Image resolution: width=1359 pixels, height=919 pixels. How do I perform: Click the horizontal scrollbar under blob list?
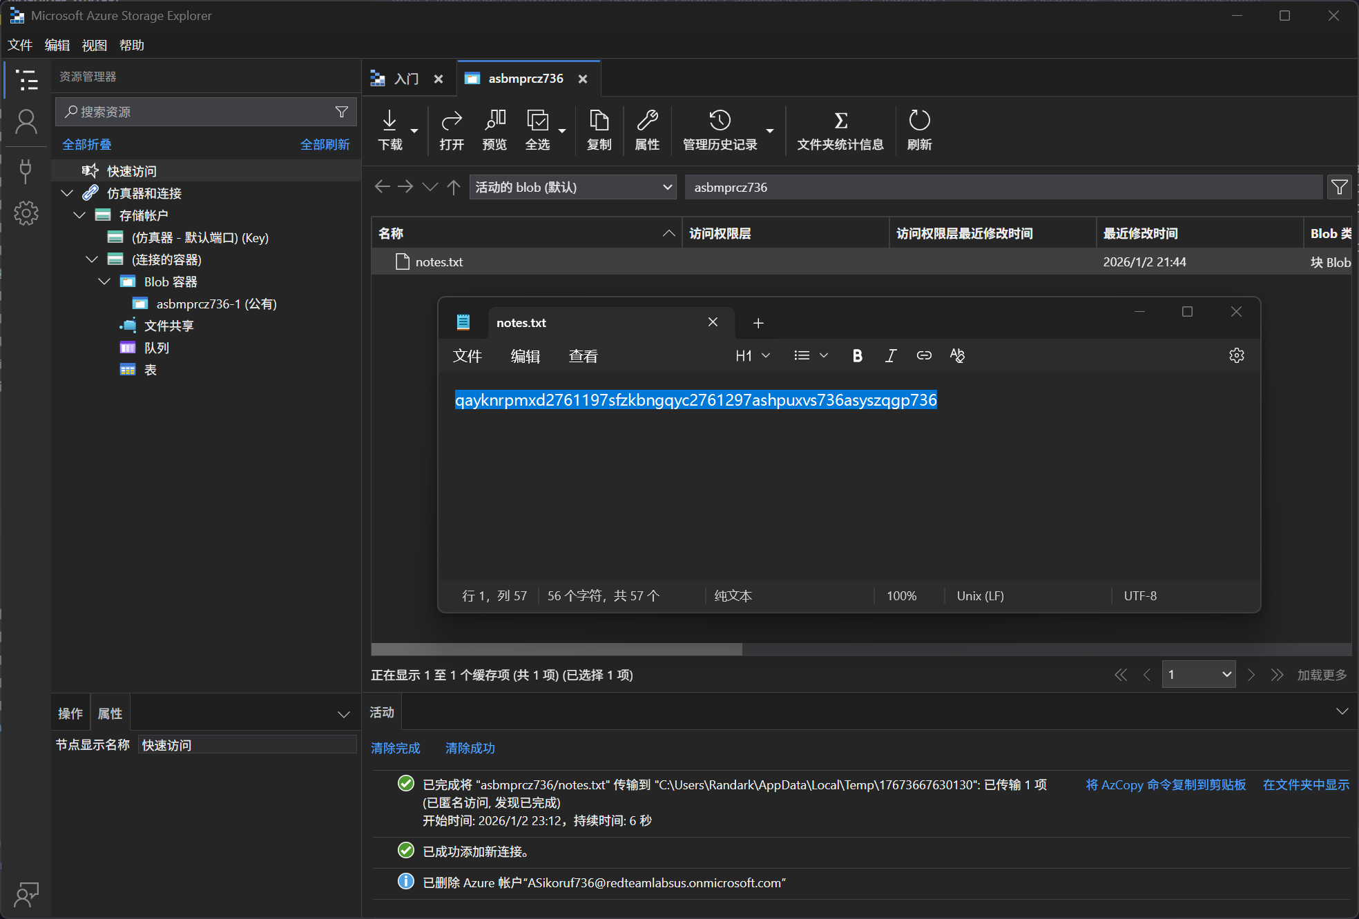(x=557, y=649)
